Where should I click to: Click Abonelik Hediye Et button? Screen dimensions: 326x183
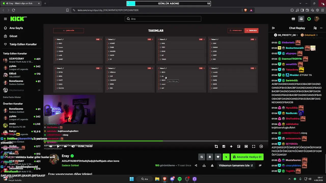pyautogui.click(x=247, y=157)
